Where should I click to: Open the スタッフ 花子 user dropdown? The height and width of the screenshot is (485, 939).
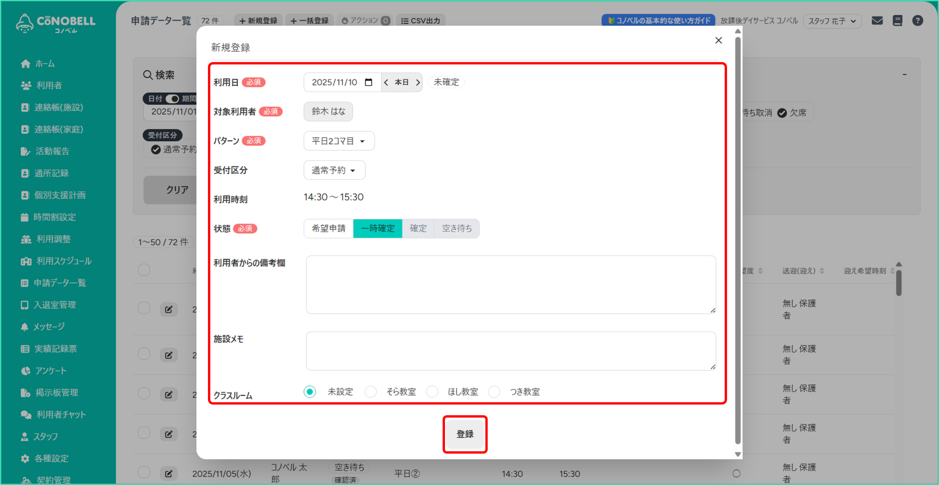[832, 21]
